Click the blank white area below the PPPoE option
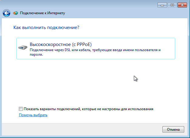This screenshot has height=138, width=190. pyautogui.click(x=91, y=82)
